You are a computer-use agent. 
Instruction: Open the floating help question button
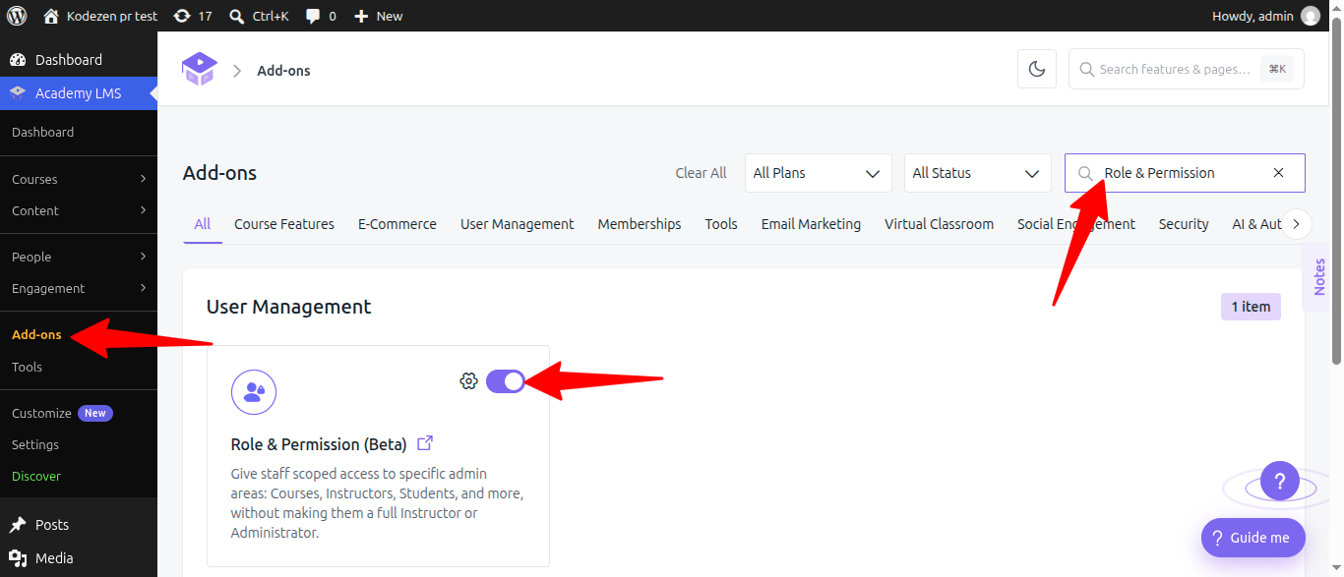[x=1280, y=482]
